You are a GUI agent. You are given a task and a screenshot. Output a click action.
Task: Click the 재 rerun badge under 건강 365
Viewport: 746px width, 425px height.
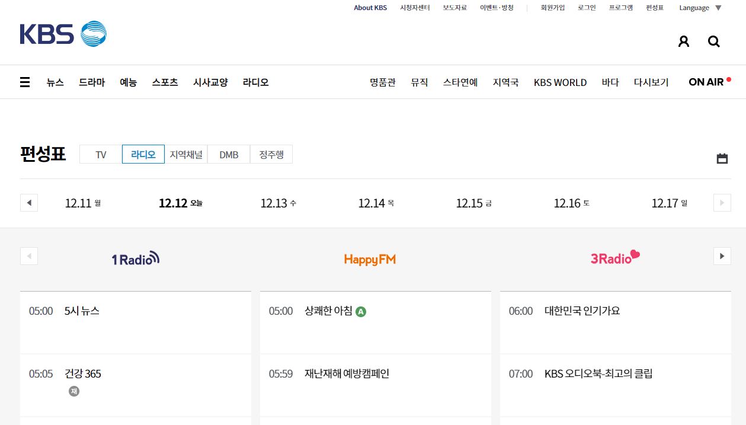pyautogui.click(x=73, y=391)
